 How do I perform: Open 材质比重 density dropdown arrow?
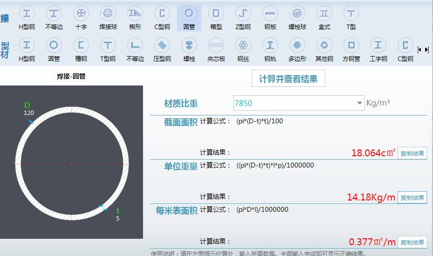point(359,103)
